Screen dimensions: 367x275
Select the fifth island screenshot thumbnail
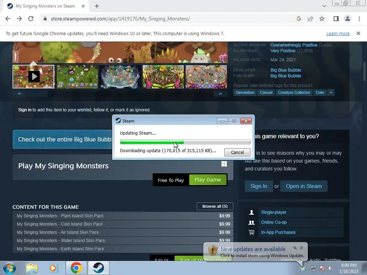[206, 77]
